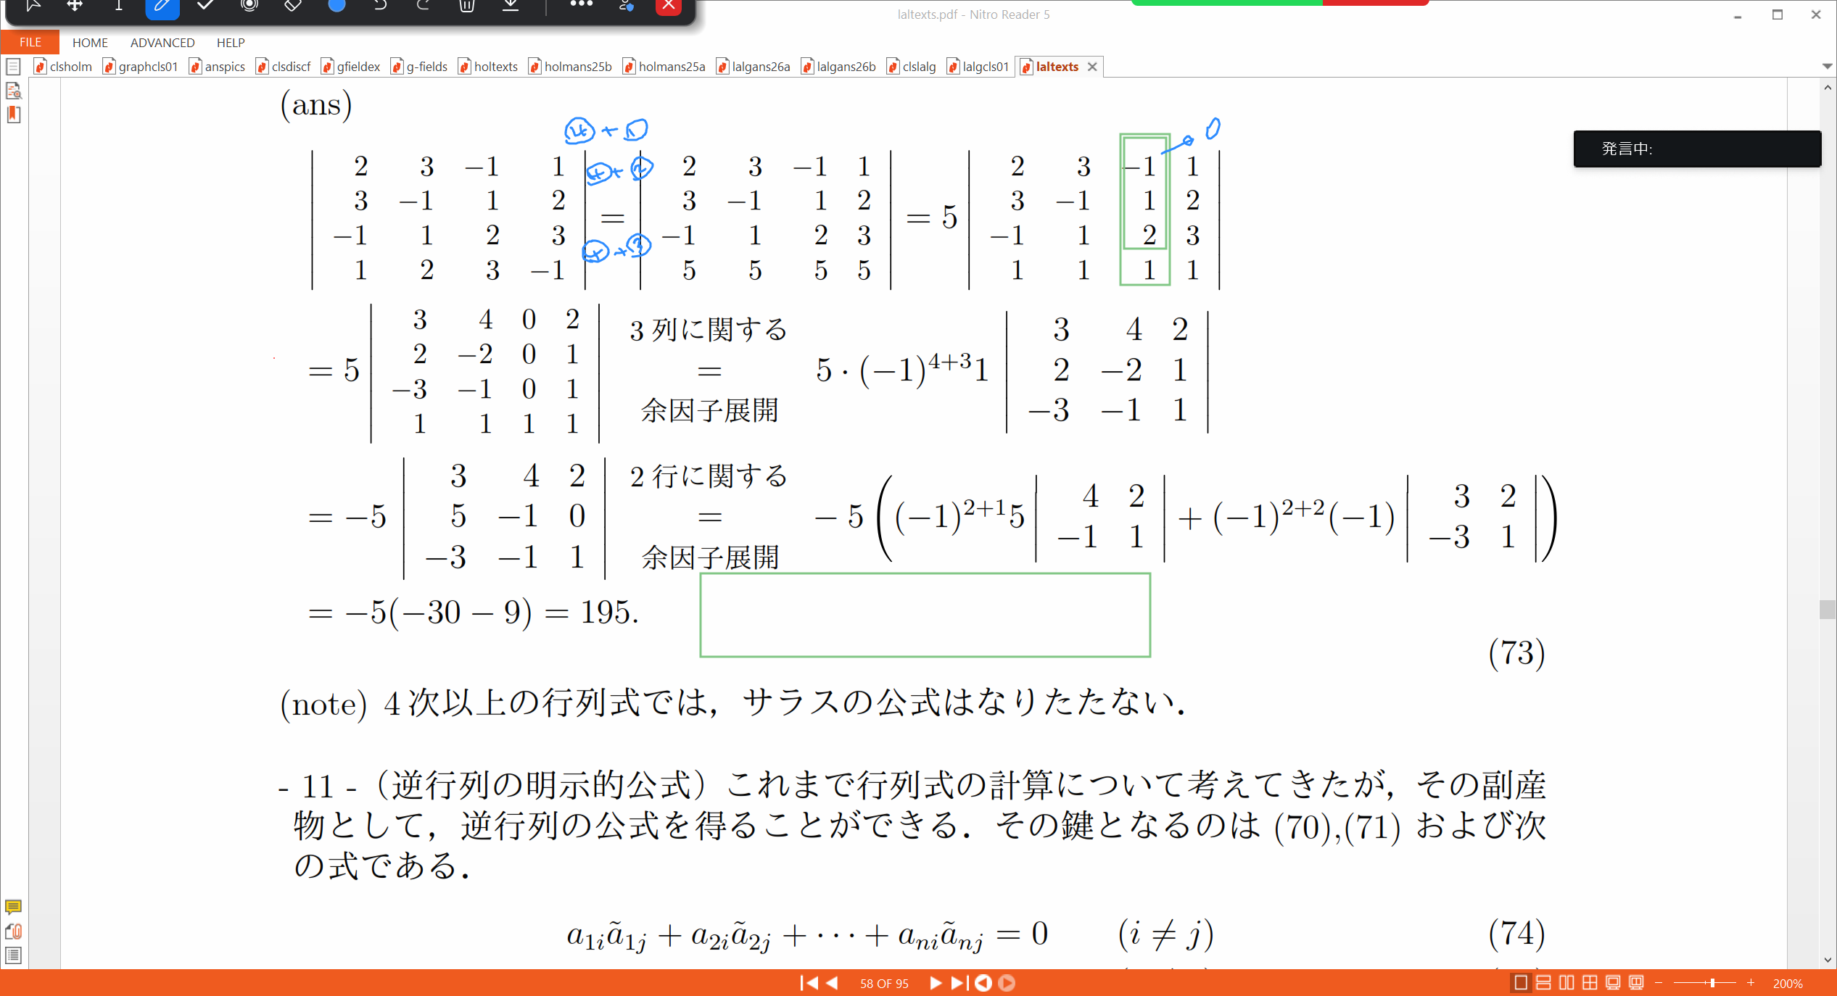
Task: Close the laltexts document tab
Action: [x=1092, y=67]
